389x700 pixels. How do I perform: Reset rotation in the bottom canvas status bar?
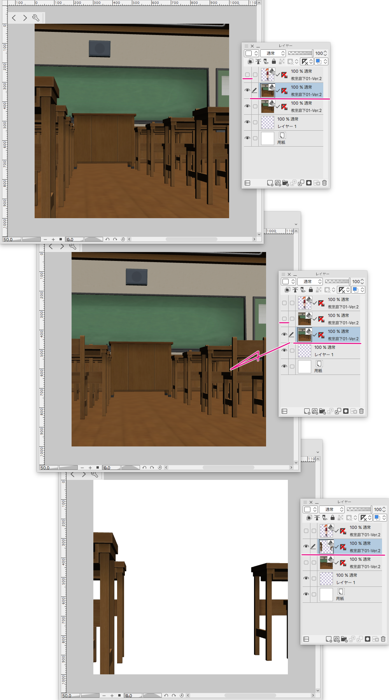(x=182, y=696)
